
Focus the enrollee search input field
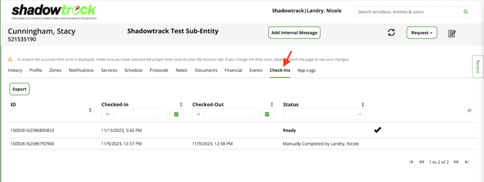[x=407, y=12]
